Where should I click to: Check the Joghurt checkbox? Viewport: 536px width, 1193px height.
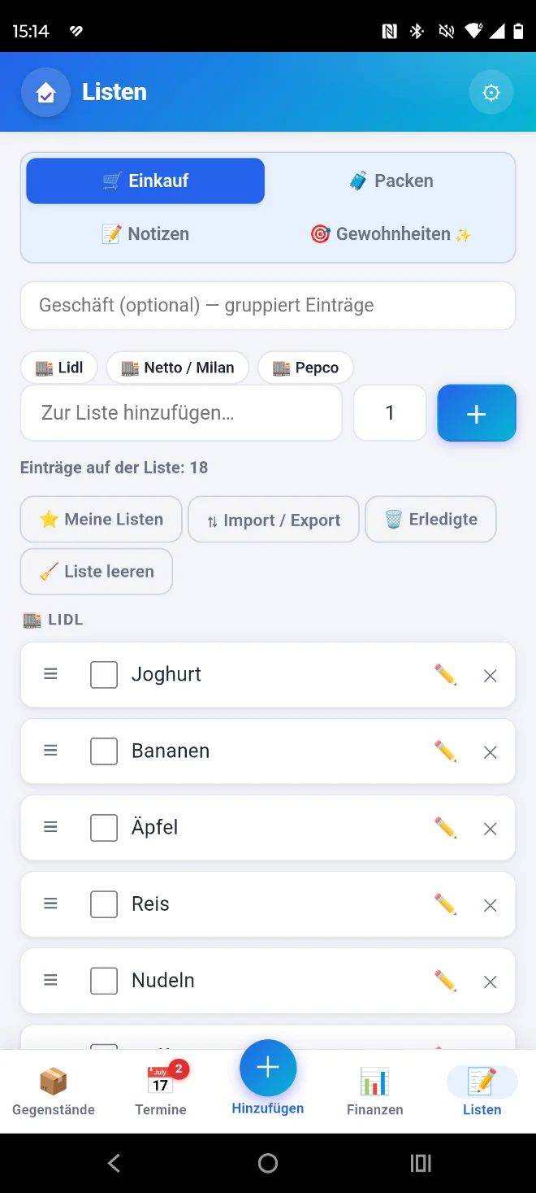pyautogui.click(x=104, y=674)
